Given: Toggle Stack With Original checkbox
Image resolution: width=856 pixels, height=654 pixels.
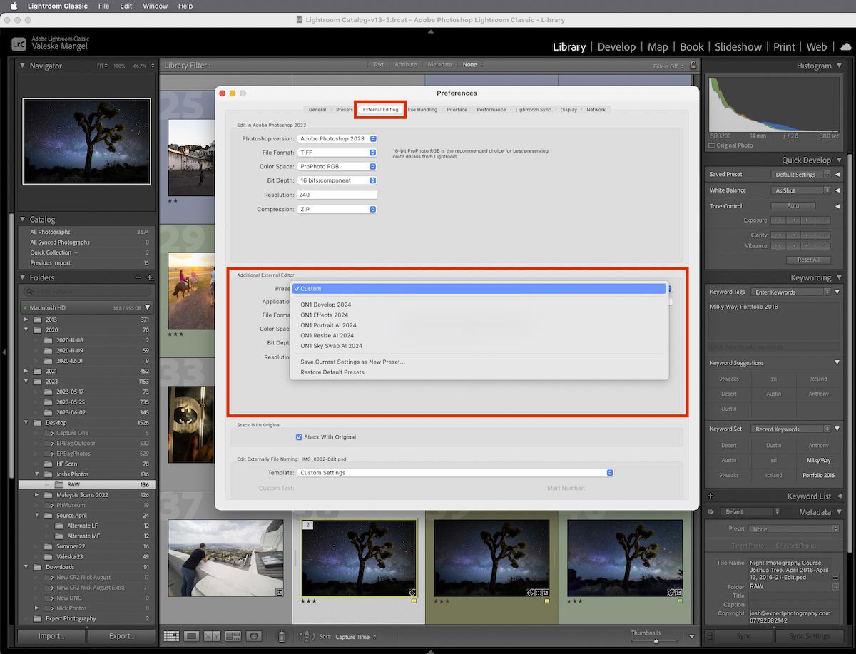Looking at the screenshot, I should pyautogui.click(x=299, y=437).
